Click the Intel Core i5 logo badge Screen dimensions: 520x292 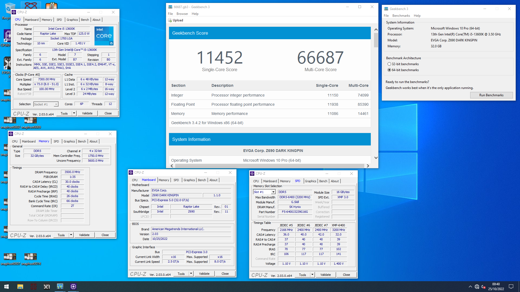point(104,36)
